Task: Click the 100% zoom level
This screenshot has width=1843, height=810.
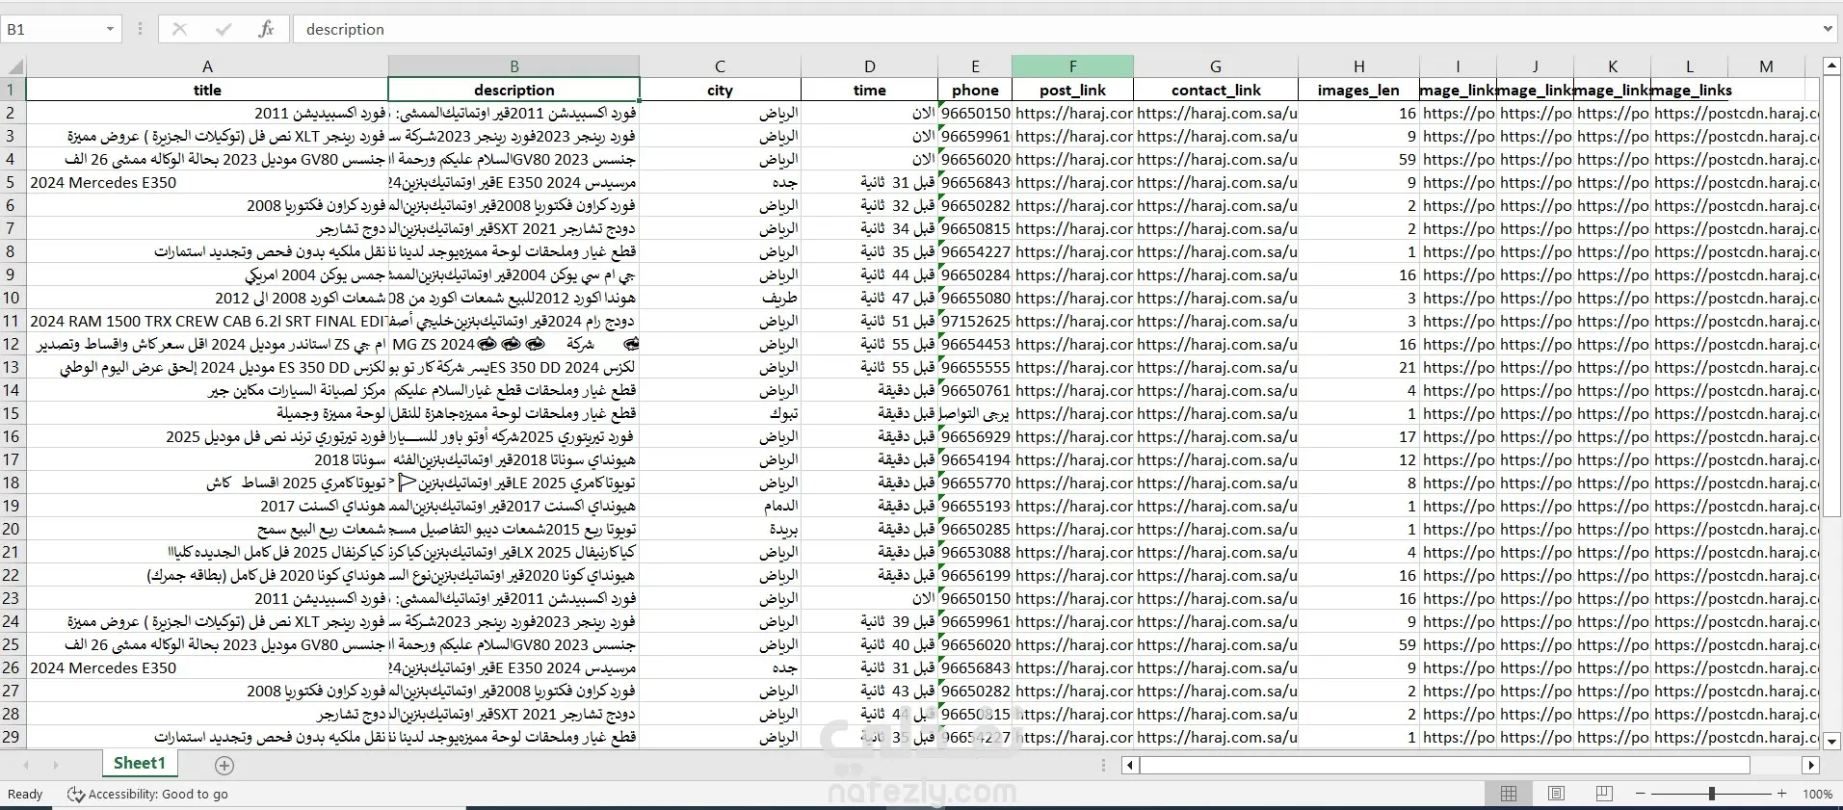Action: click(x=1817, y=795)
